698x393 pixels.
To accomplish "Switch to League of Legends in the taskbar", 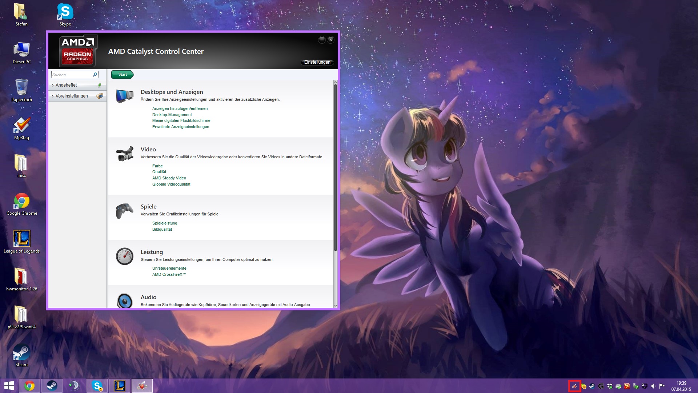I will 120,386.
